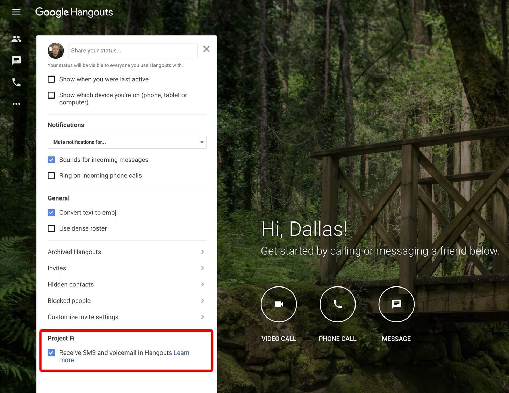Expand Blocked people list

[127, 301]
